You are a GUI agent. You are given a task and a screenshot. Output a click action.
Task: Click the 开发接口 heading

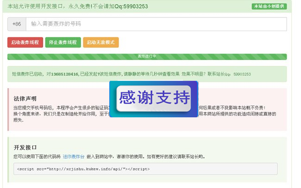tap(25, 148)
